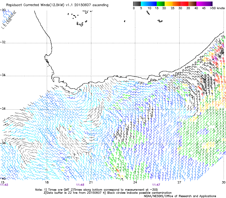The width and height of the screenshot is (226, 198).
Task: Click the '35' label under the color bar
Action: pos(188,8)
